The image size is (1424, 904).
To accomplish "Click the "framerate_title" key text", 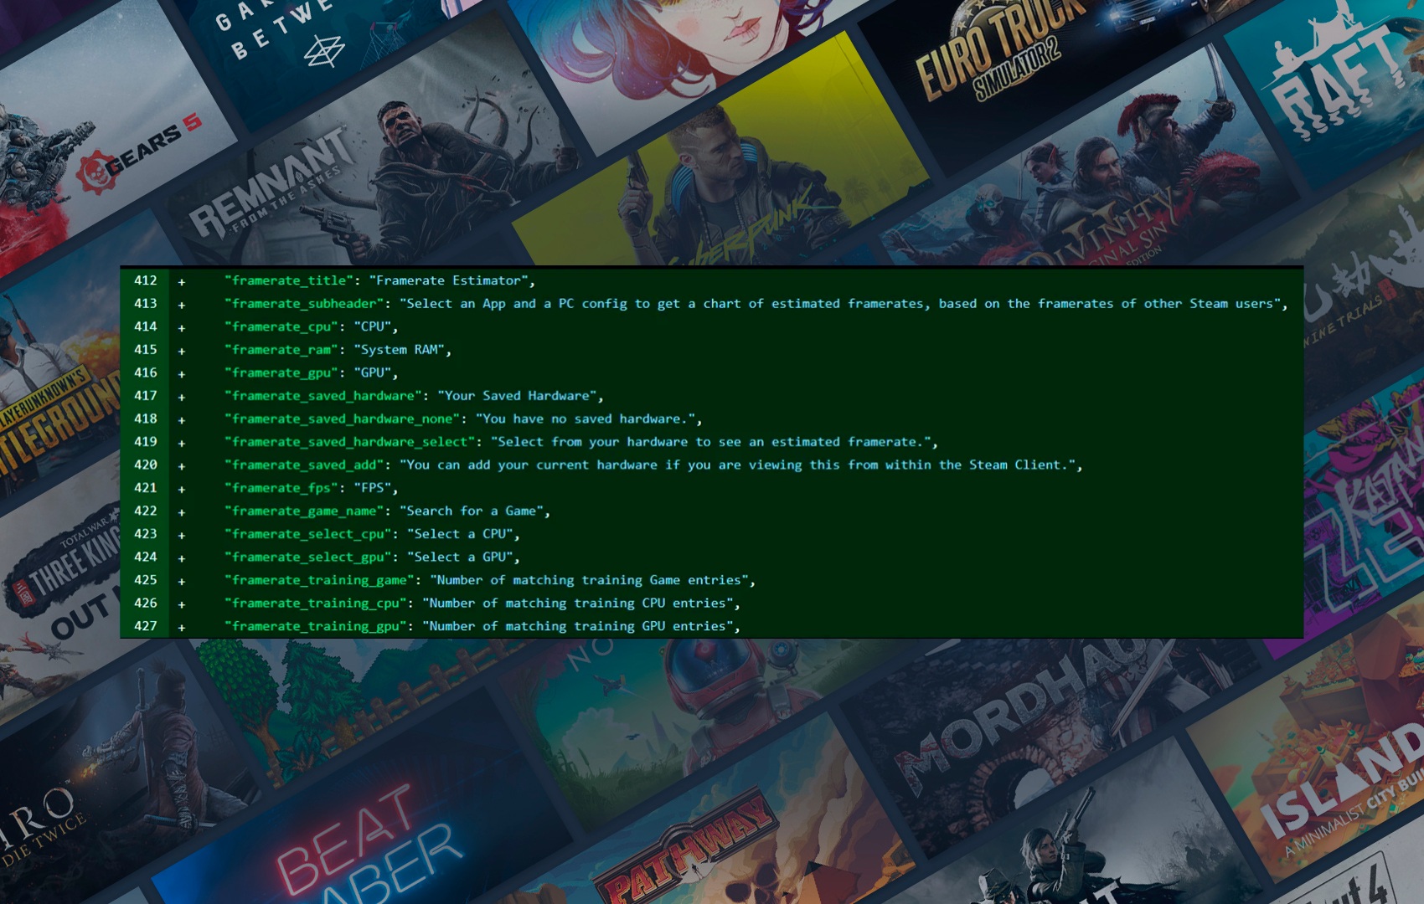I will tap(289, 280).
